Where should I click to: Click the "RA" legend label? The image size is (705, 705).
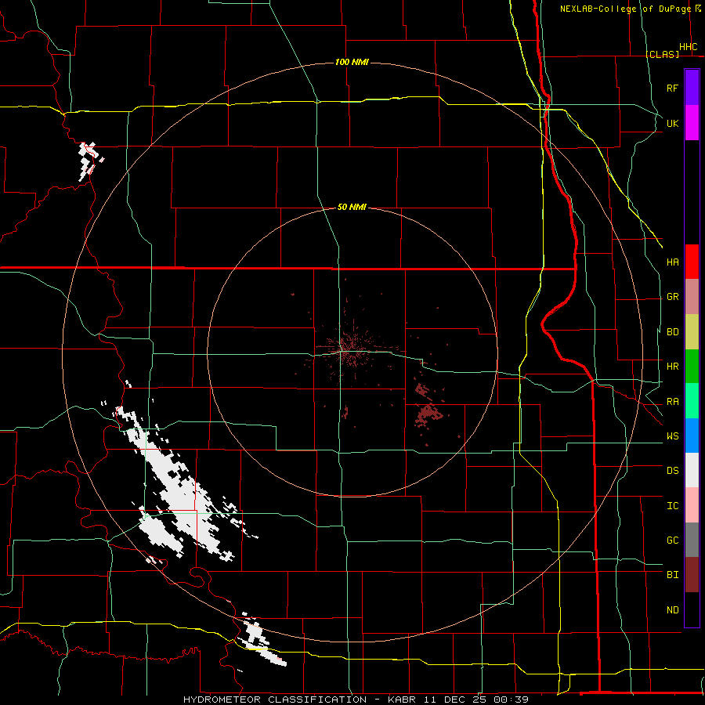pyautogui.click(x=673, y=402)
